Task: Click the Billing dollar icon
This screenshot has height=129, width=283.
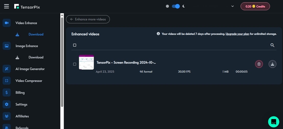Action: pyautogui.click(x=7, y=92)
